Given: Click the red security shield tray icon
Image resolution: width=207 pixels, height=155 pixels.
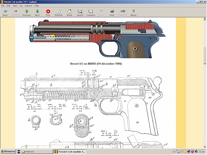Looking at the screenshot, I should (x=193, y=152).
